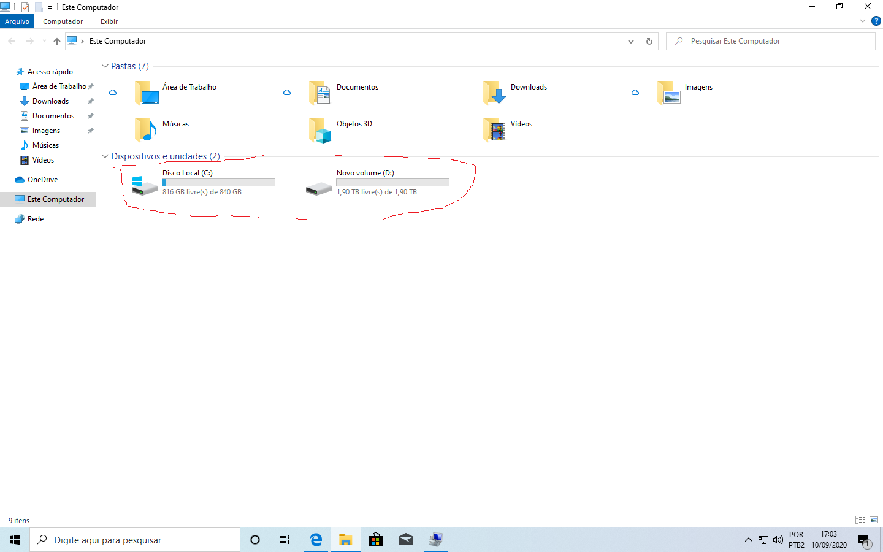Click the Properties icon in quick access toolbar

click(25, 7)
